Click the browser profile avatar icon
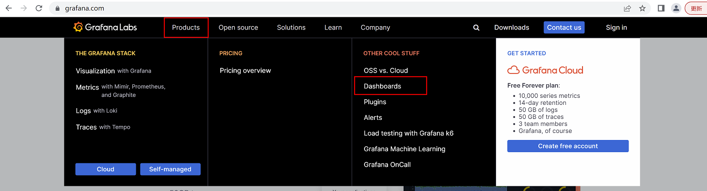707x191 pixels. pos(676,8)
